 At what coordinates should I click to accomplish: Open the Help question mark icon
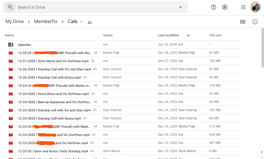(x=214, y=7)
